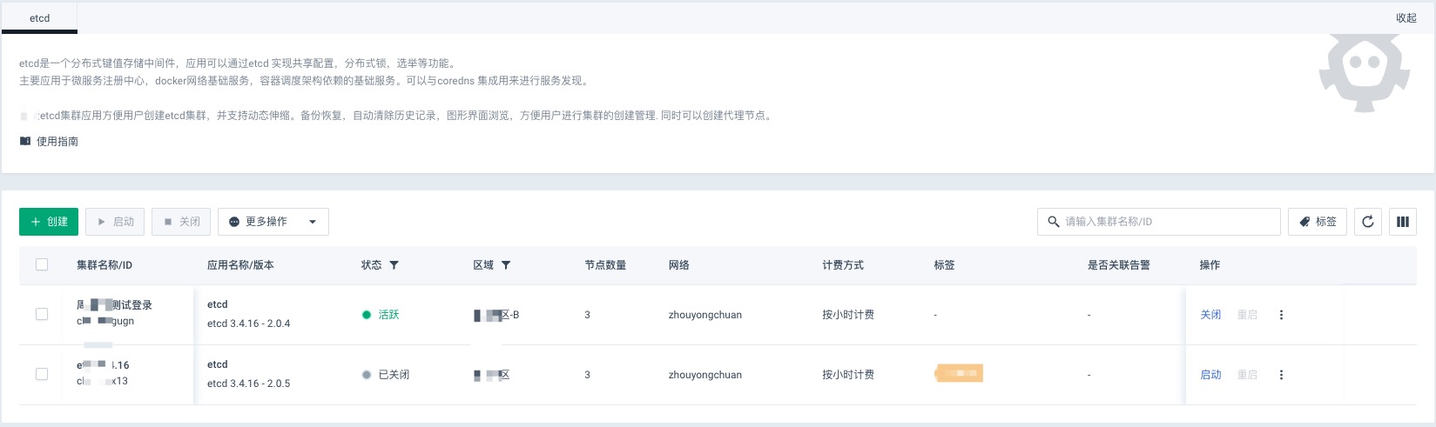Click version text etcd 3.4.16 - 2.0.4
The height and width of the screenshot is (427, 1436).
click(x=249, y=324)
